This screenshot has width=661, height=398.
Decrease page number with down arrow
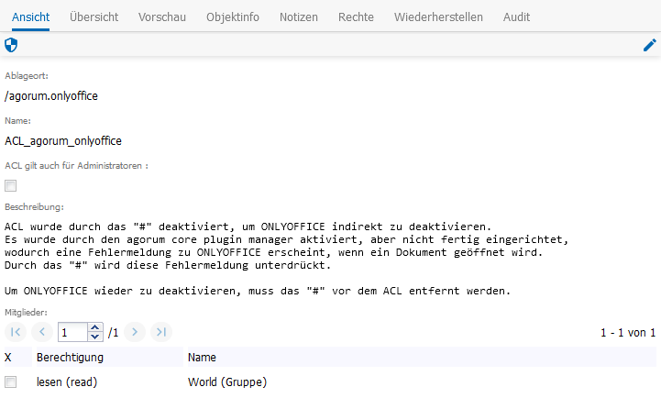pyautogui.click(x=95, y=337)
